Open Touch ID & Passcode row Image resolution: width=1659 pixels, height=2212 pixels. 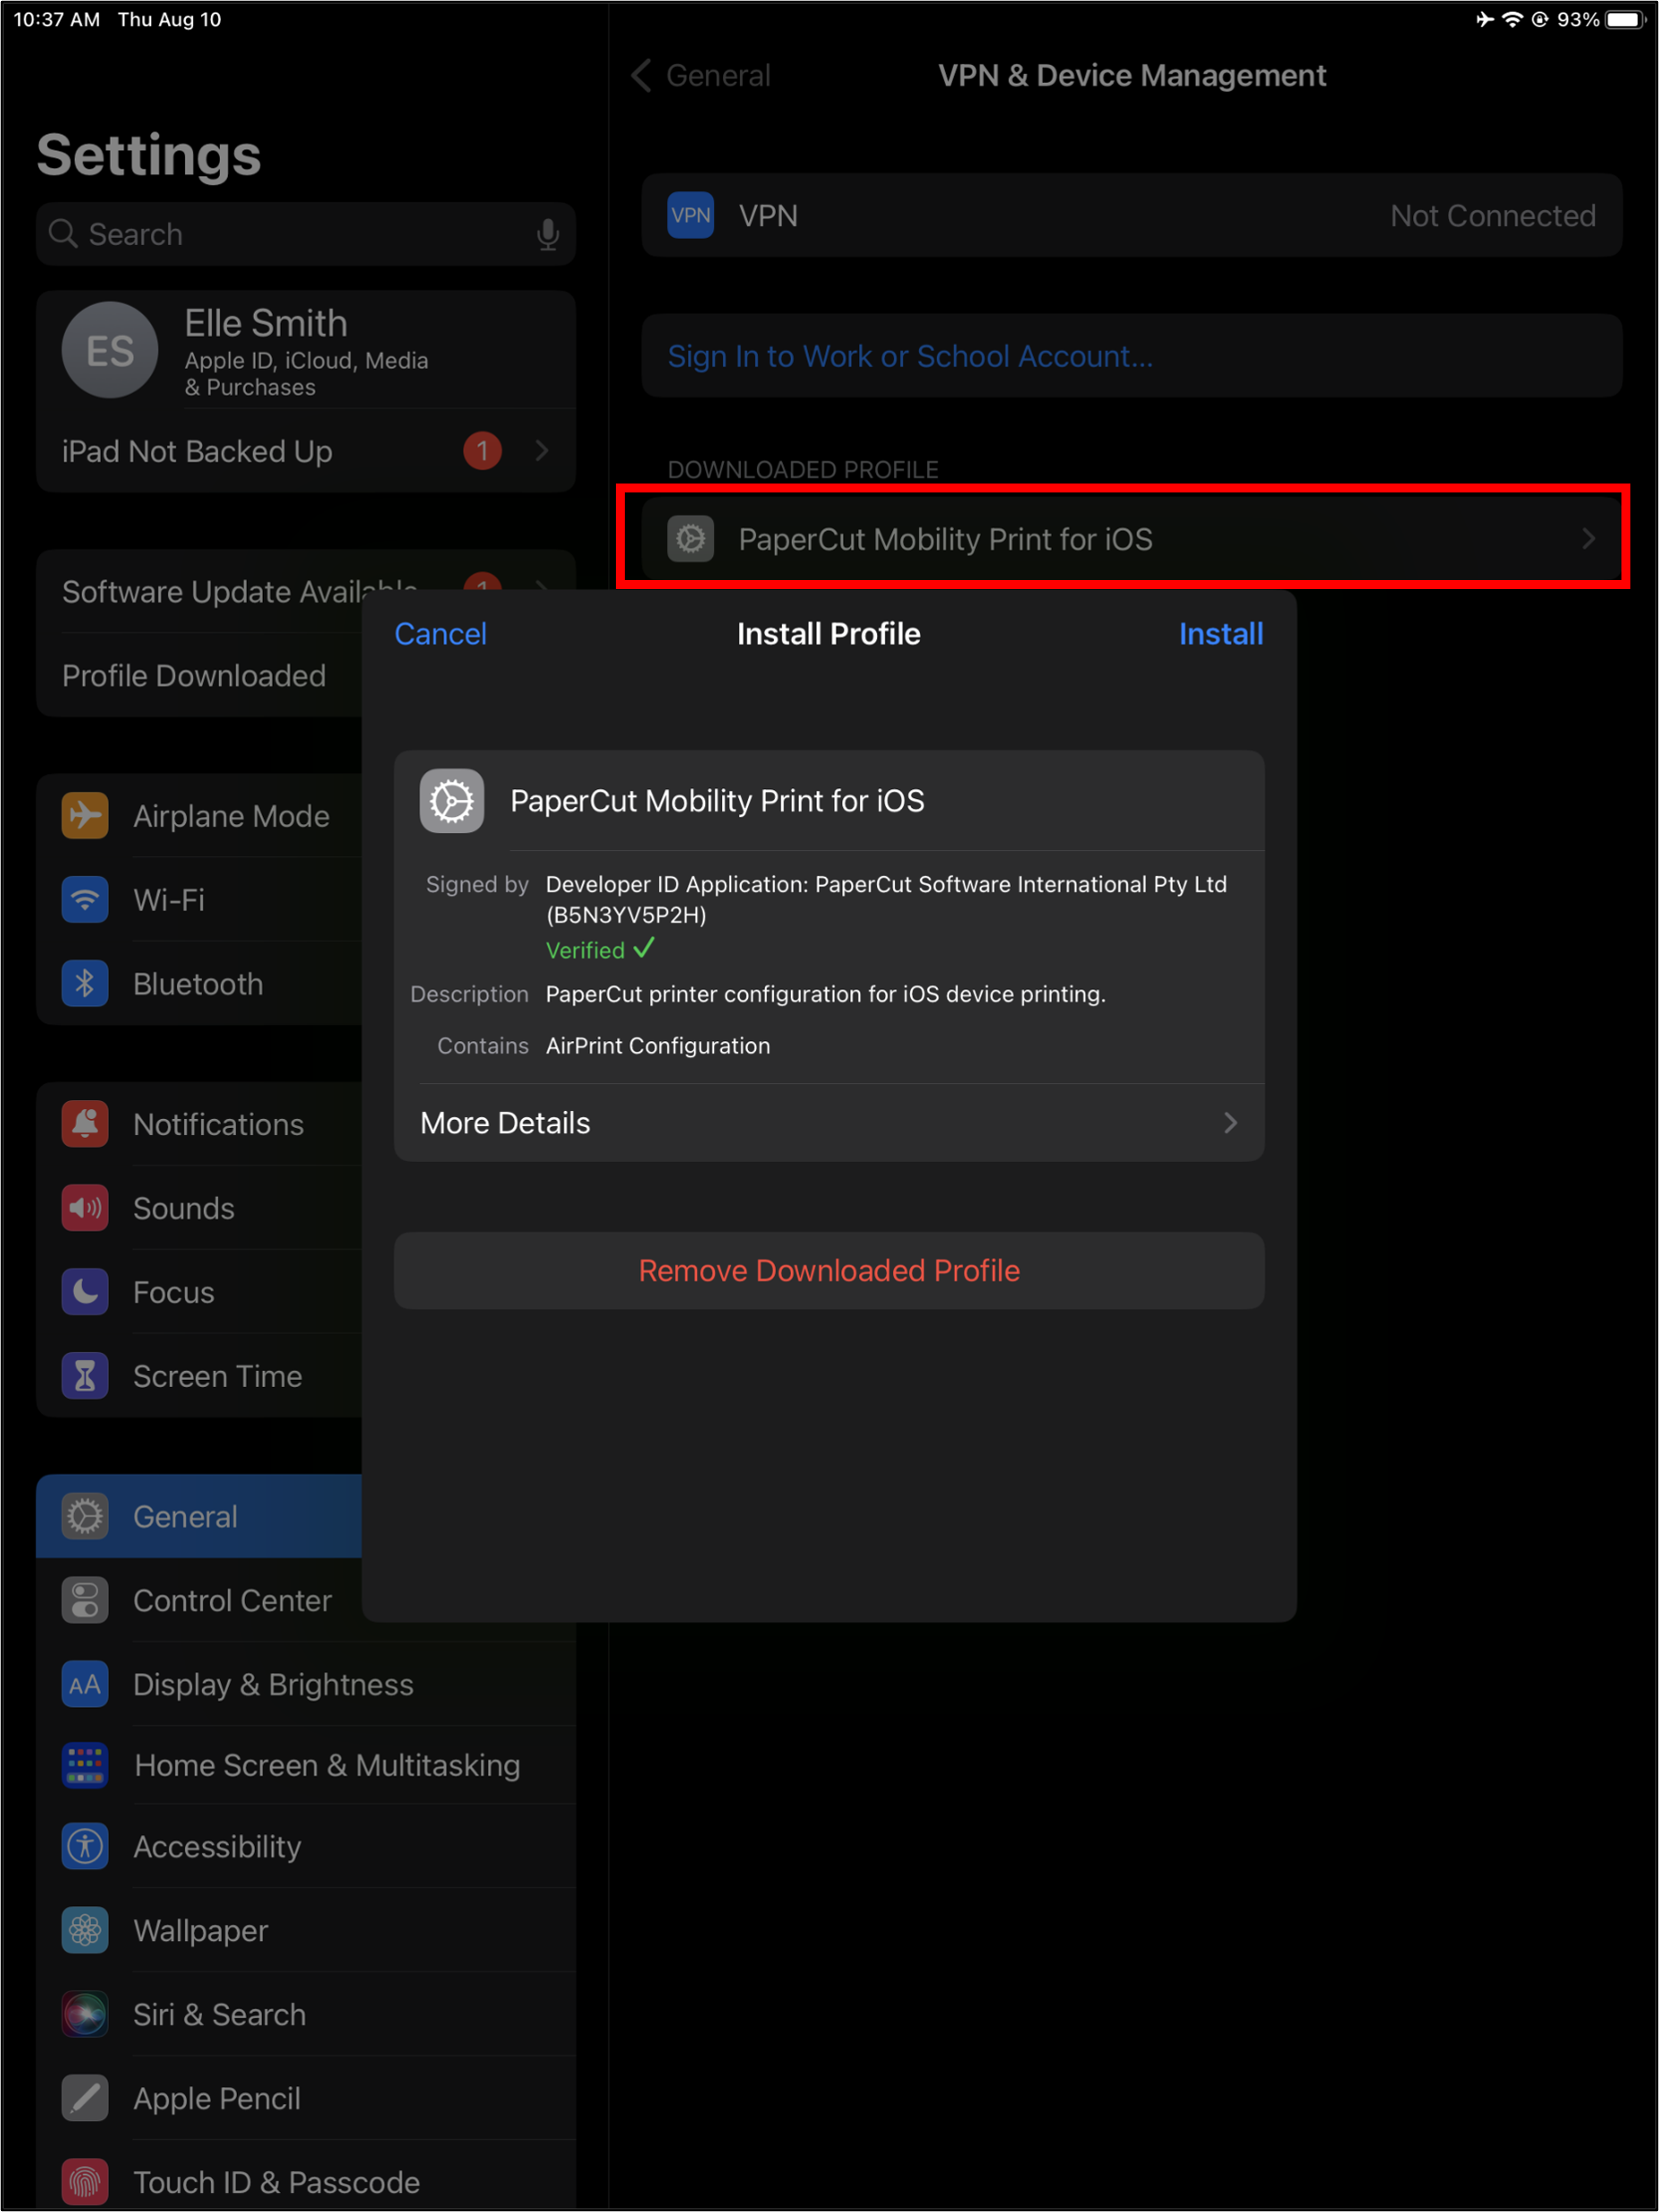coord(306,2182)
